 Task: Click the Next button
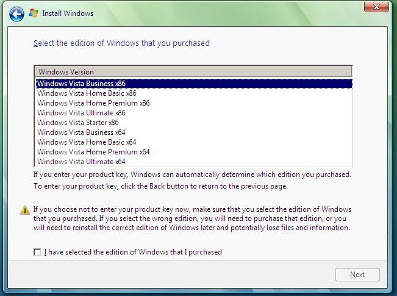tap(357, 275)
